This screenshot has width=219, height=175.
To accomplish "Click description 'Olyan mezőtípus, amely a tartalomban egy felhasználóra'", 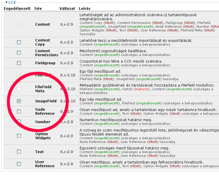I will (142, 162).
